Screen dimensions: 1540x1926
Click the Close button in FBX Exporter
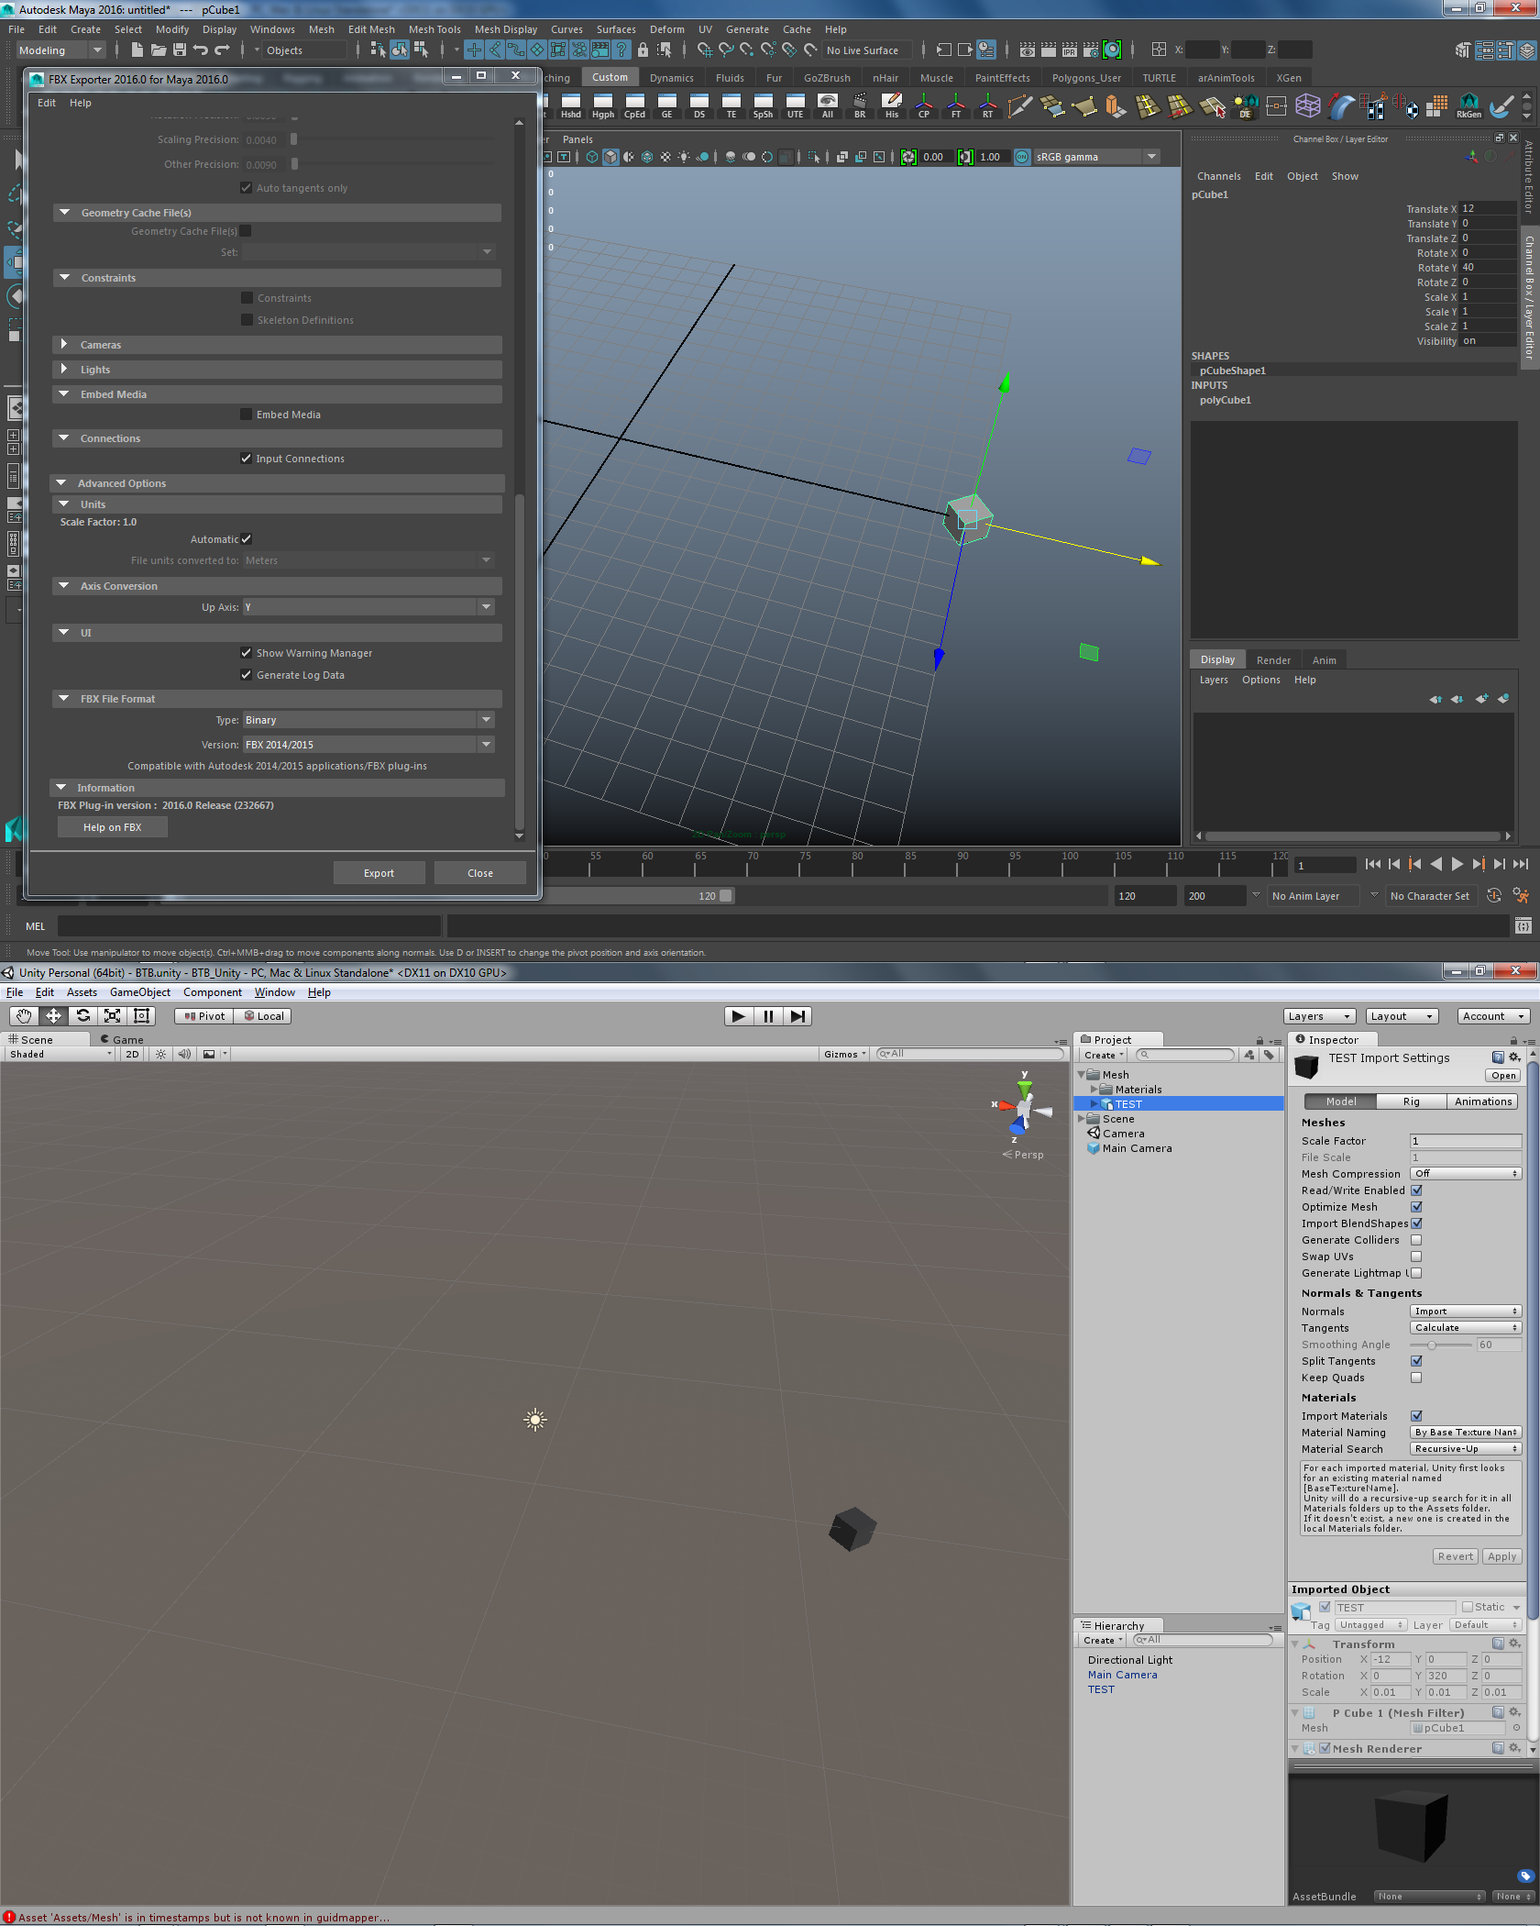[480, 873]
